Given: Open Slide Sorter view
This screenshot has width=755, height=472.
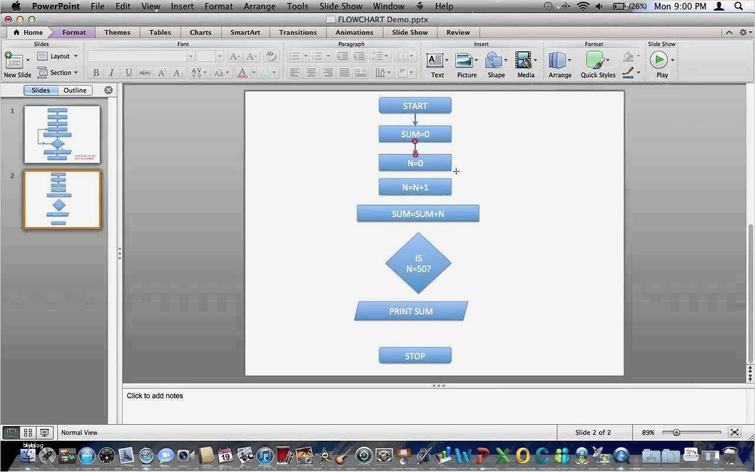Looking at the screenshot, I should [28, 432].
